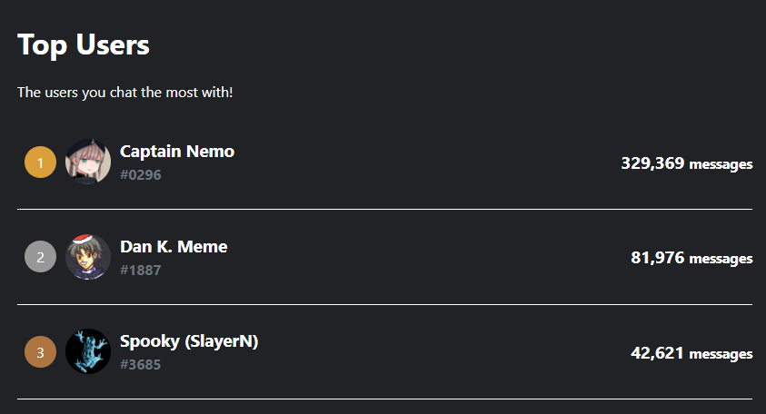This screenshot has width=766, height=414.
Task: Open the Dan K. Meme username
Action: tap(174, 247)
